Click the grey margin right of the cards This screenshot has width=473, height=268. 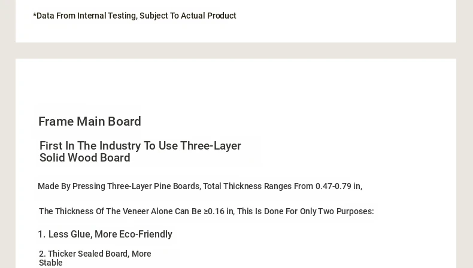[465, 134]
